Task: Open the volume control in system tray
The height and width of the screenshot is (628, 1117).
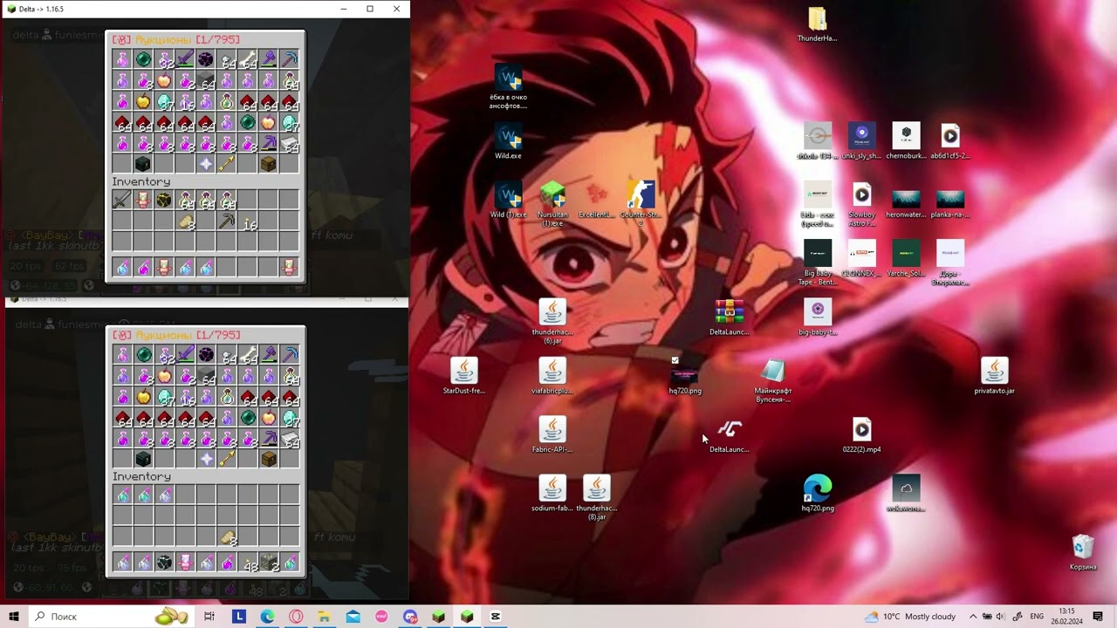Action: coord(1001,617)
